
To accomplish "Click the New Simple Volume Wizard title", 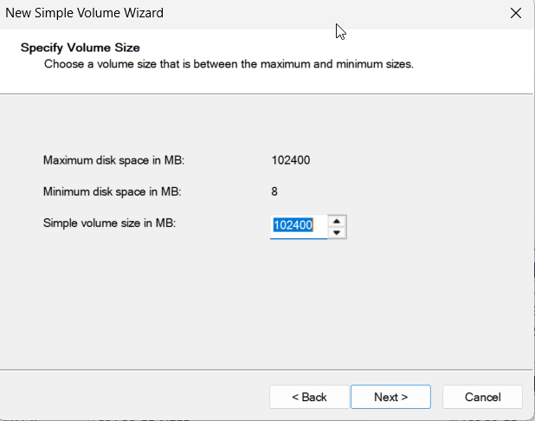I will (84, 13).
